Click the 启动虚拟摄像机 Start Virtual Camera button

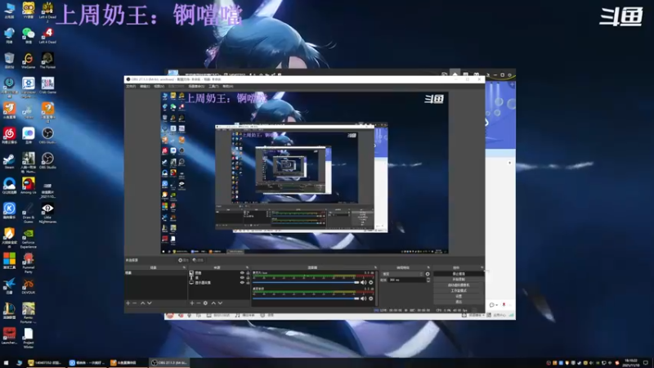(x=459, y=285)
